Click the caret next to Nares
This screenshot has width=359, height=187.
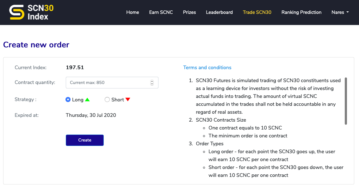[x=347, y=13]
